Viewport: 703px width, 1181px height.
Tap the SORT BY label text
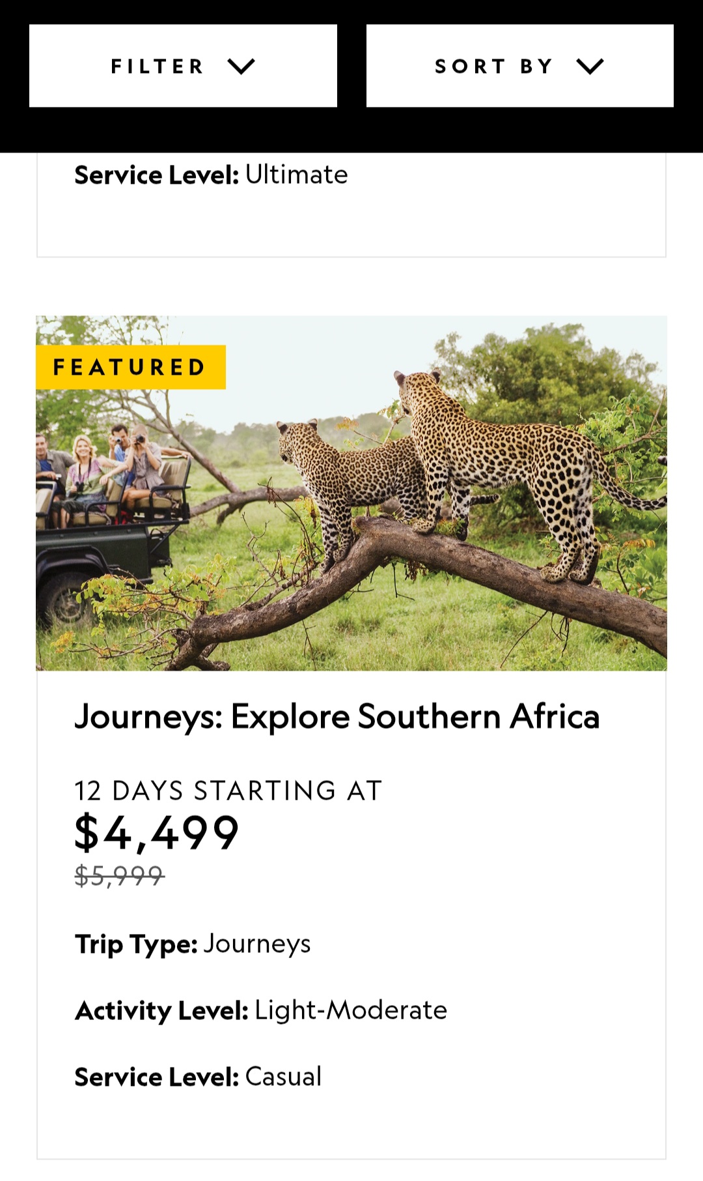[493, 66]
